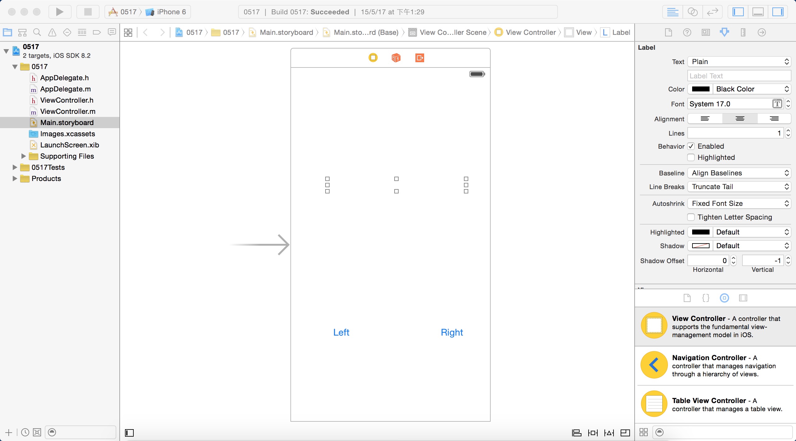
Task: Go back in editor history
Action: 145,32
